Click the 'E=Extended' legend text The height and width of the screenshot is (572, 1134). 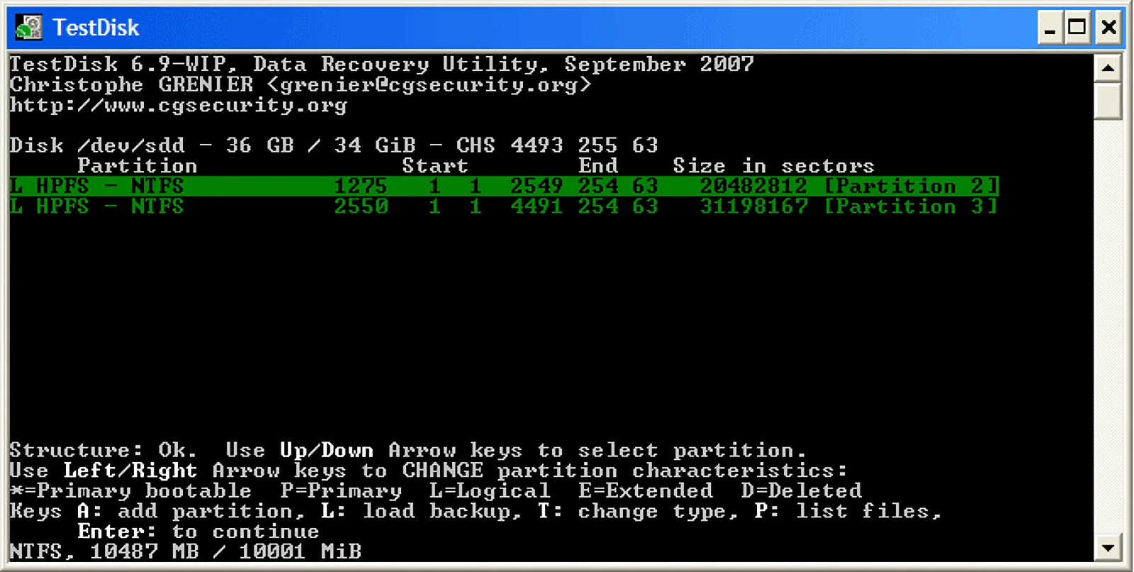(x=646, y=490)
